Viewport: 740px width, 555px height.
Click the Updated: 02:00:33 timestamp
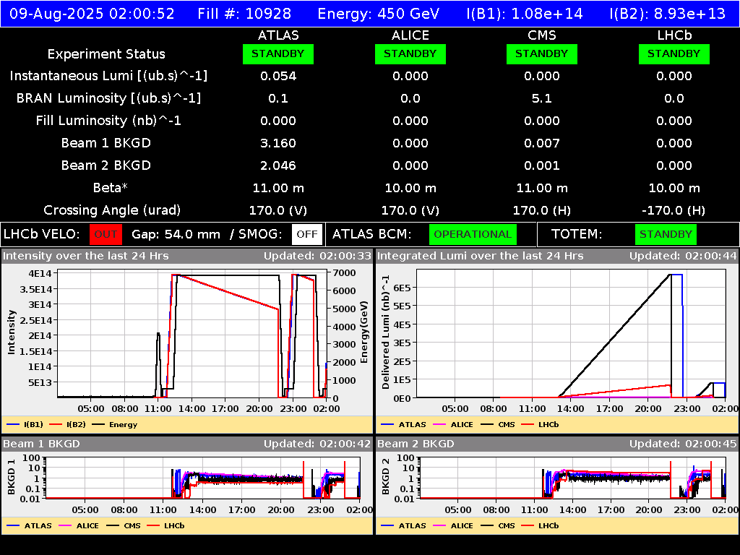(x=318, y=256)
